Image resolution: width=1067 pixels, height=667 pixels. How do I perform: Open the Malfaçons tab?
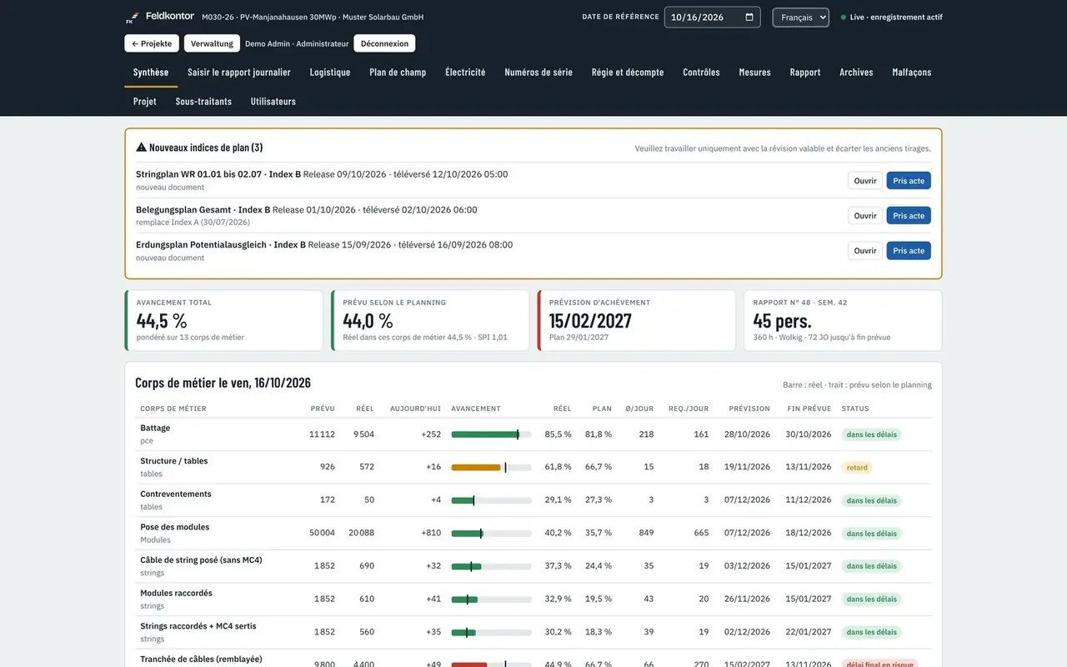point(912,73)
